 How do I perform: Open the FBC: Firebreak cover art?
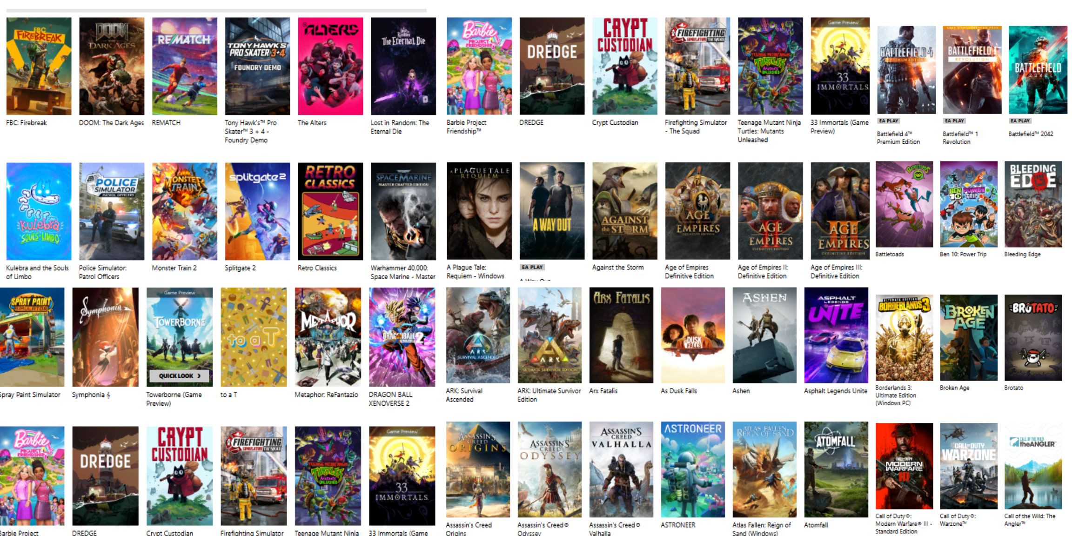tap(39, 66)
